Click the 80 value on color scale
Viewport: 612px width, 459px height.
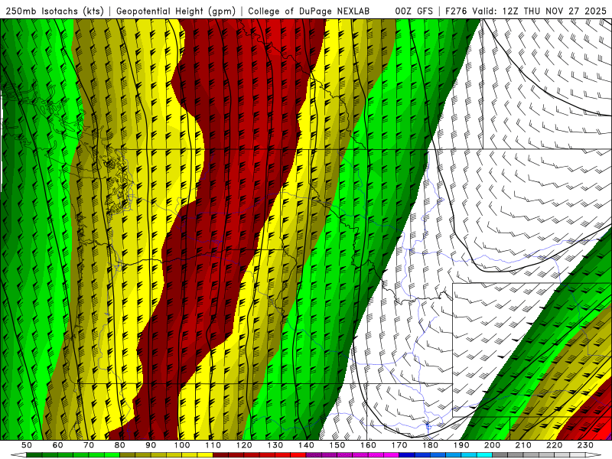[x=120, y=445]
